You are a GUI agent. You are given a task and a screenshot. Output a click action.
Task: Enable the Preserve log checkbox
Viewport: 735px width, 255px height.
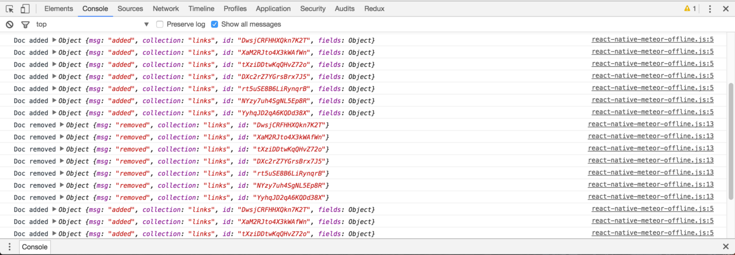[x=160, y=24]
